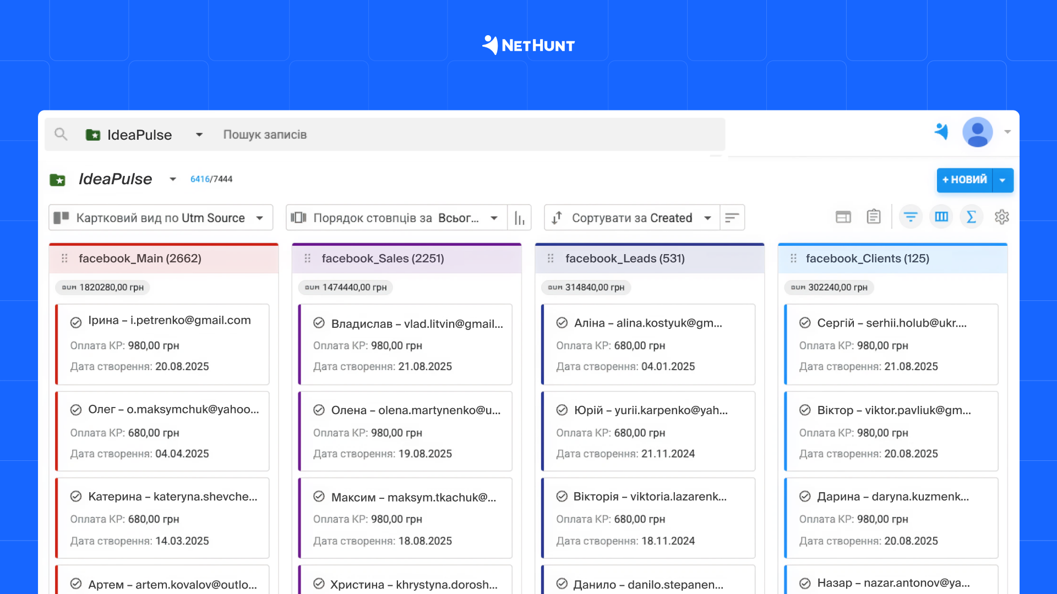Click drag handle of facebook_Leads column
The image size is (1057, 594).
(551, 258)
